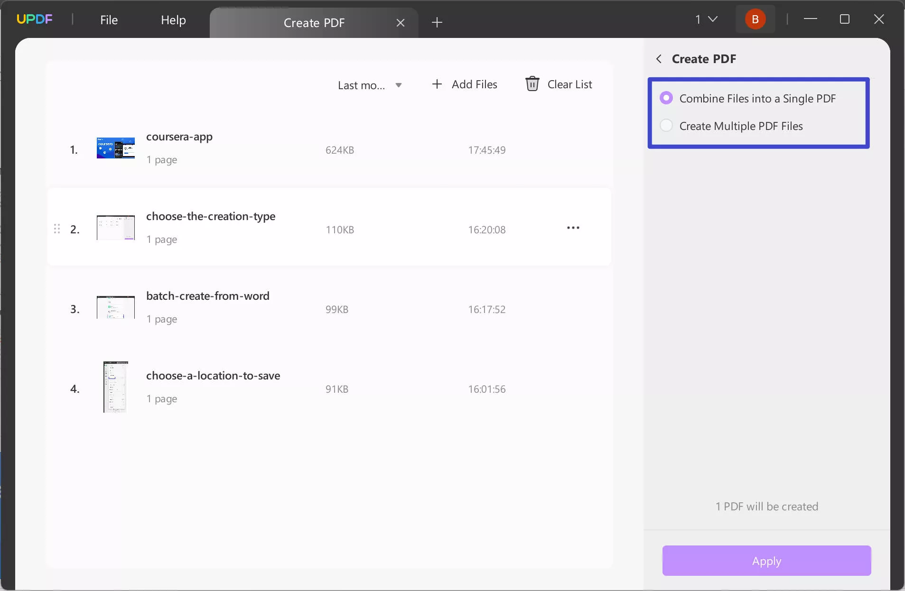Open the user account avatar B
The width and height of the screenshot is (905, 591).
click(x=755, y=19)
